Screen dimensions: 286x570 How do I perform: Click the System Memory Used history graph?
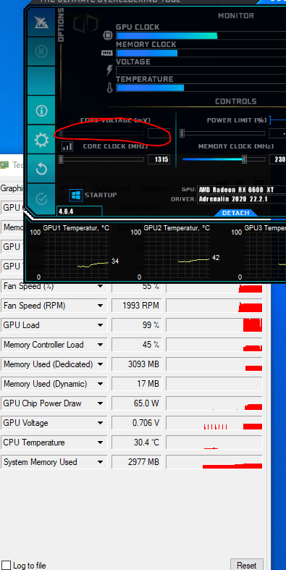214,463
